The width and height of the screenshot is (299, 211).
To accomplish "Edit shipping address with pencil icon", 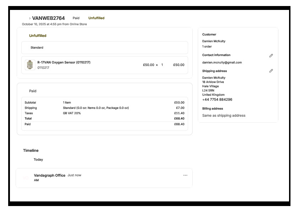I will click(271, 71).
